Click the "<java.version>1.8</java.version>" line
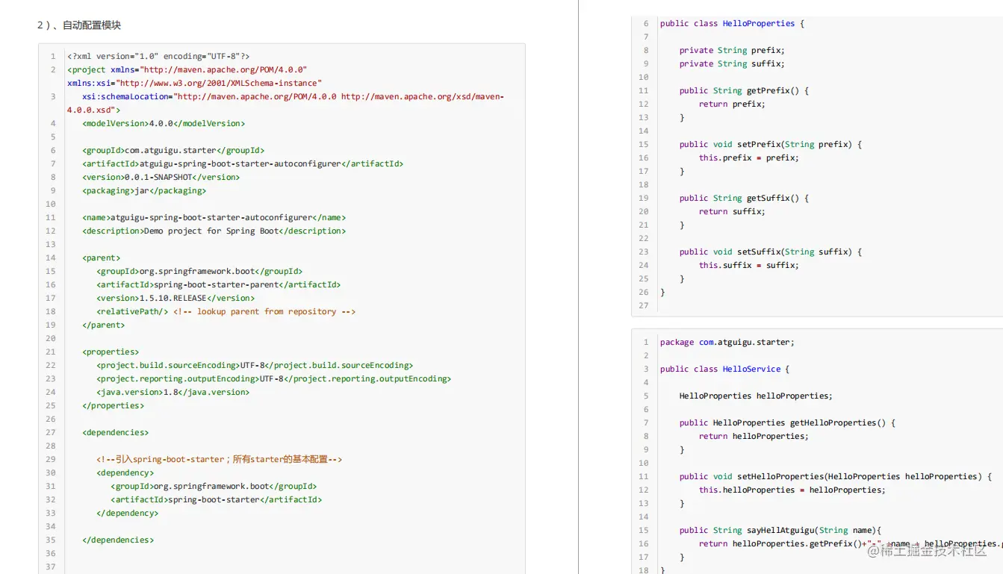The image size is (1003, 574). tap(173, 392)
